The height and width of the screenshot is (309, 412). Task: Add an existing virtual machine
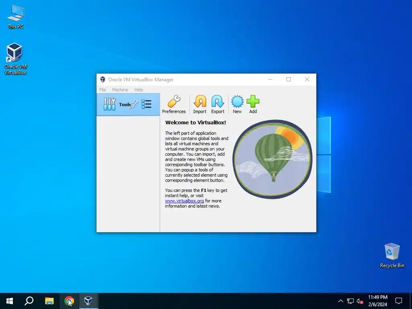(x=253, y=104)
